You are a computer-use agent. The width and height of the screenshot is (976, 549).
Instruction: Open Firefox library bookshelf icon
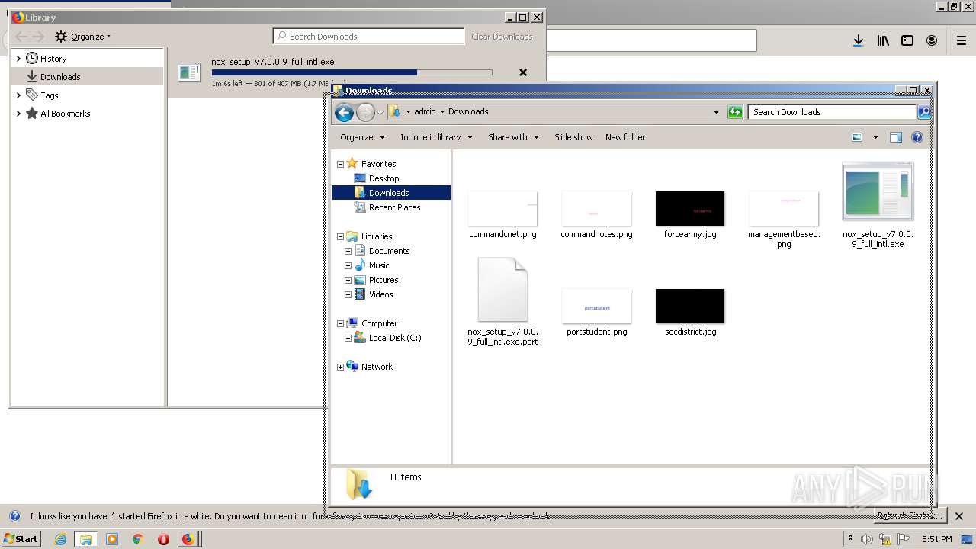click(x=883, y=40)
